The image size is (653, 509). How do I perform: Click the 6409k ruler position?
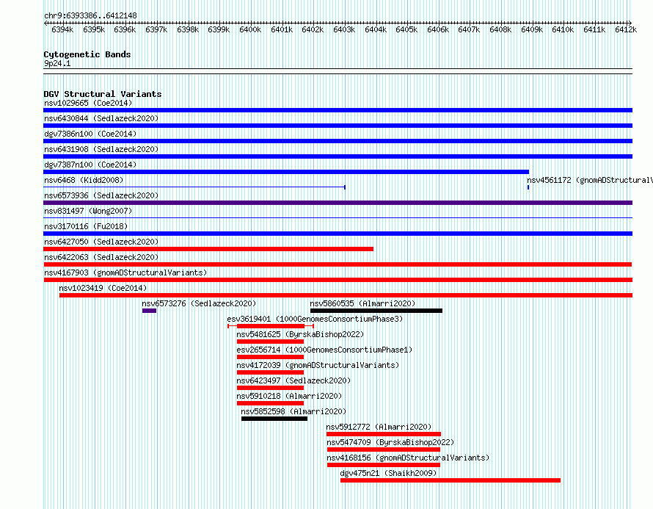532,29
